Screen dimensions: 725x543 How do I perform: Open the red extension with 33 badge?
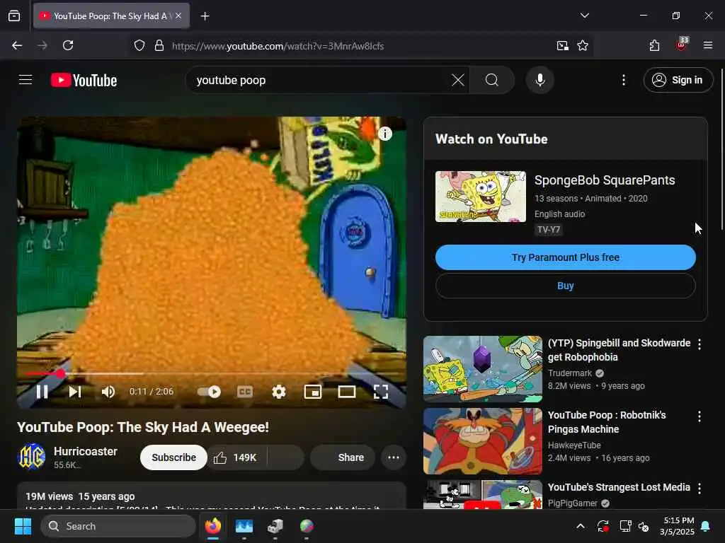682,45
